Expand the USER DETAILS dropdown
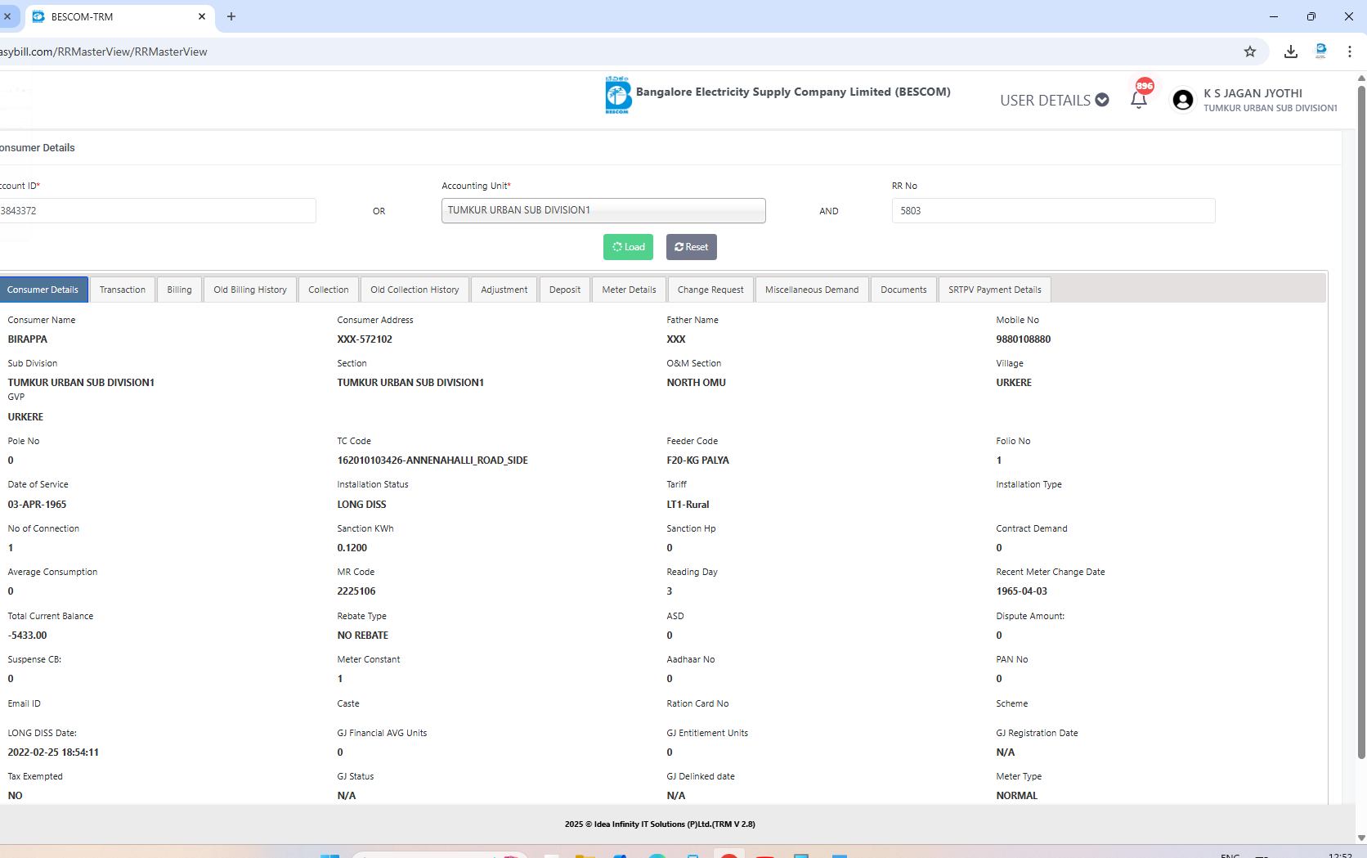Image resolution: width=1367 pixels, height=858 pixels. [1054, 100]
